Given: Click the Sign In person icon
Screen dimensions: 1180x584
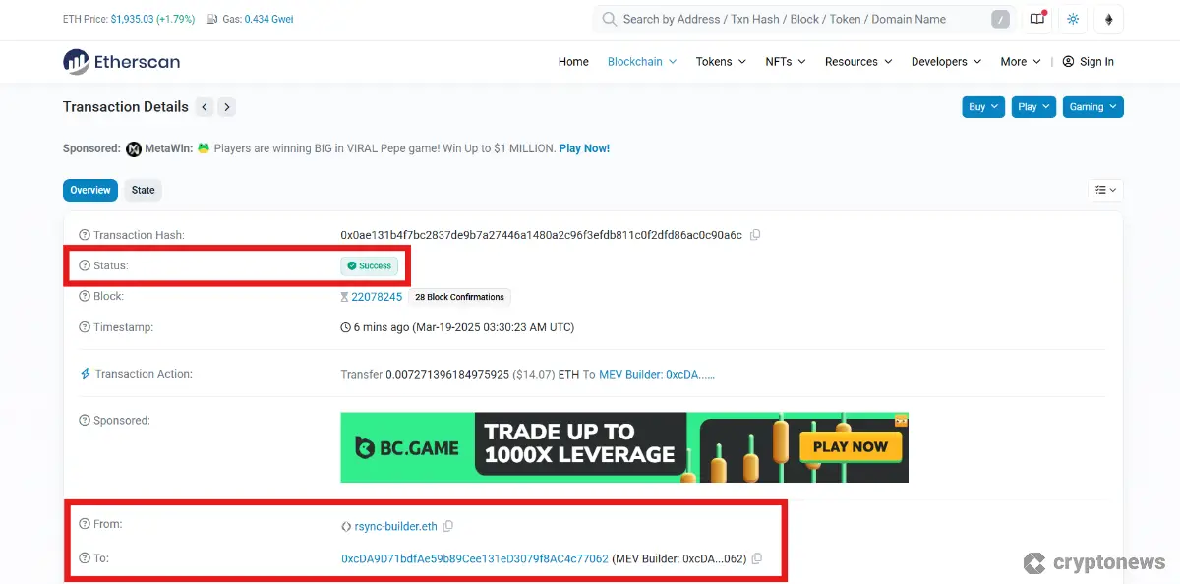Looking at the screenshot, I should click(1067, 61).
